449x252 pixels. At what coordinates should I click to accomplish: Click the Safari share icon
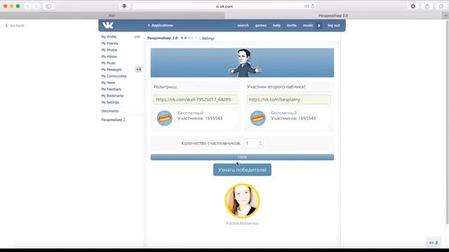[x=427, y=6]
